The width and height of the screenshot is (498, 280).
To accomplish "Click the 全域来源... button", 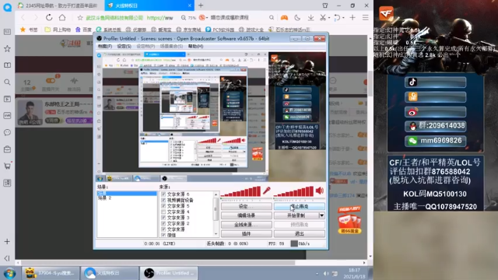I will tap(246, 225).
